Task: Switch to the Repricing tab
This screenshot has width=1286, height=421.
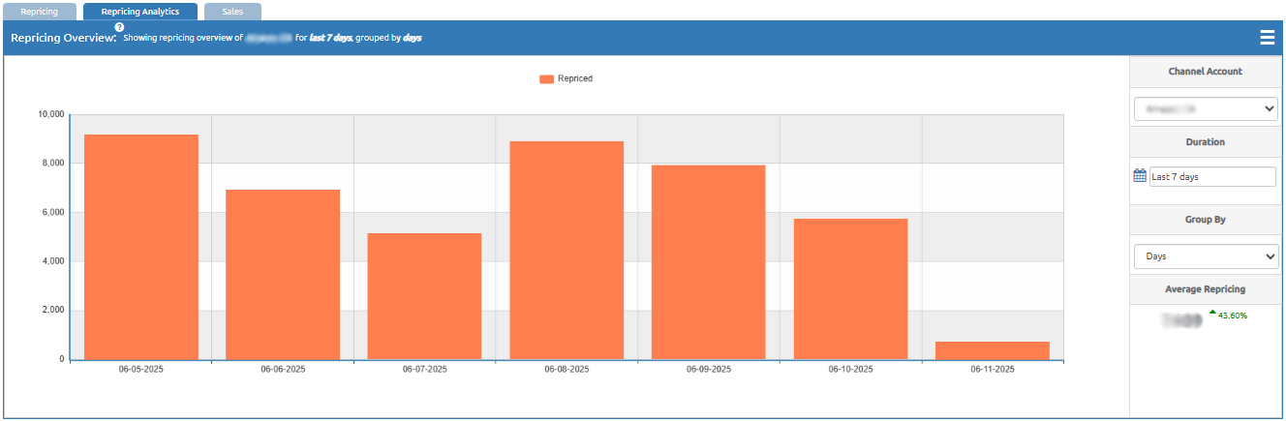Action: tap(40, 12)
